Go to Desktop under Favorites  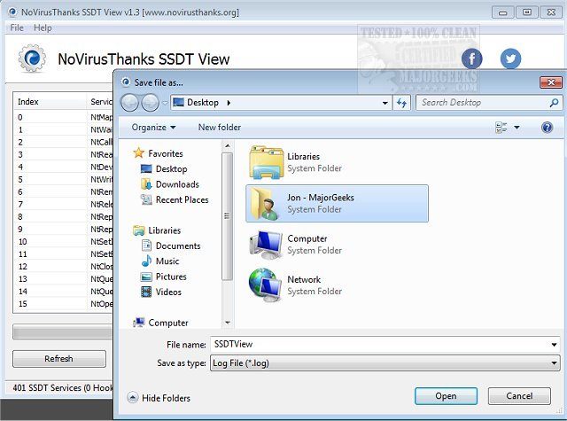click(x=164, y=169)
